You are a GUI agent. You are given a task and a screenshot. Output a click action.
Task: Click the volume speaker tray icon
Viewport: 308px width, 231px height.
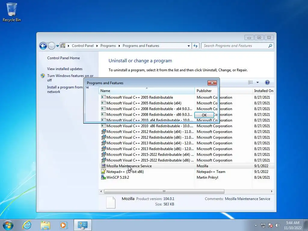pyautogui.click(x=277, y=225)
